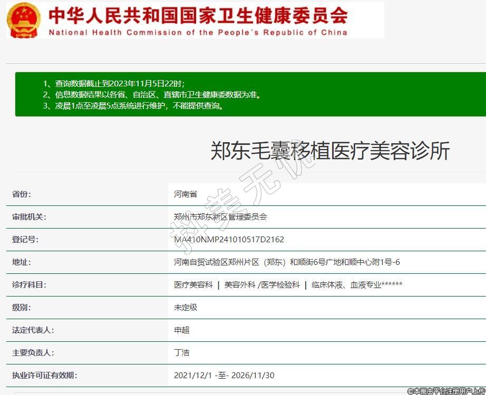Click the Chinese title 中华人民共和国国家卫生健康委员会
The width and height of the screenshot is (486, 395).
[x=198, y=15]
